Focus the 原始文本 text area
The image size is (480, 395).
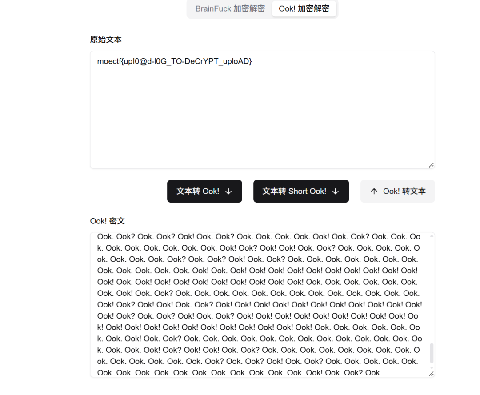tap(262, 110)
